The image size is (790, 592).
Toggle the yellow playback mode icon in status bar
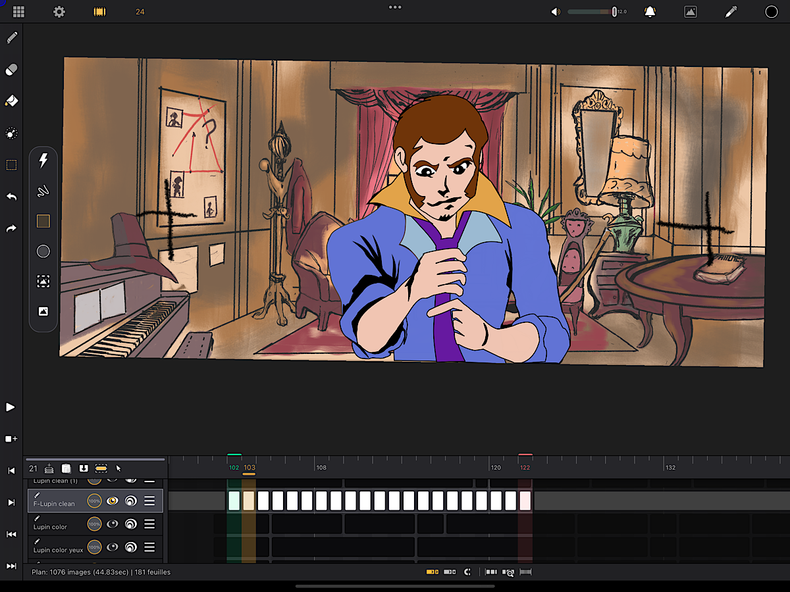pyautogui.click(x=433, y=572)
